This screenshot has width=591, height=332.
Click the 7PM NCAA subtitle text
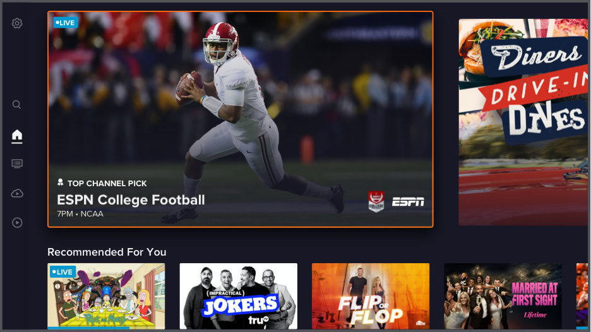(x=80, y=214)
